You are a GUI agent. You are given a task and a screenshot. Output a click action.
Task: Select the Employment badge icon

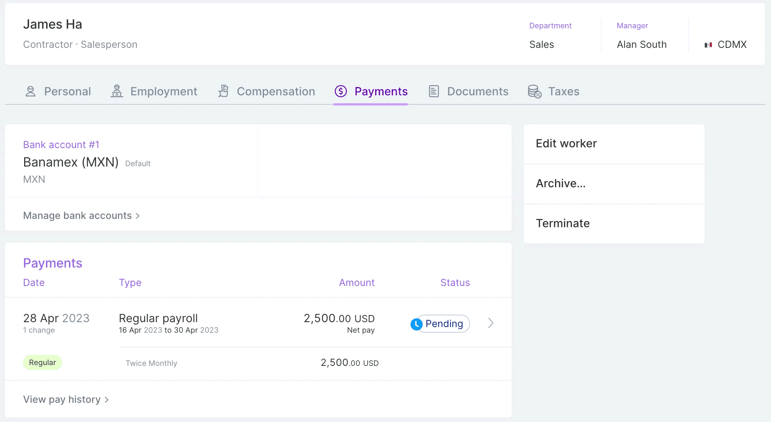[116, 91]
